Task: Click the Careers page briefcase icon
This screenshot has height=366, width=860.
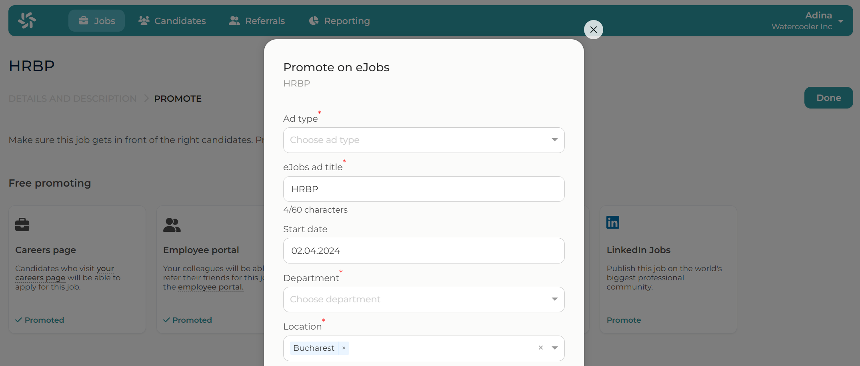Action: tap(22, 225)
